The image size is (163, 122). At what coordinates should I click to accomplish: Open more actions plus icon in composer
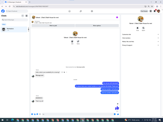point(32,114)
